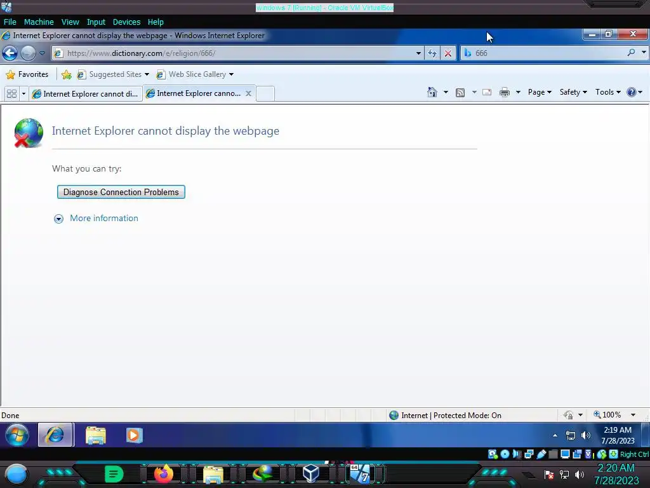Switch to the first Internet Explorer cannot display tab
This screenshot has height=488, width=650.
pyautogui.click(x=86, y=94)
